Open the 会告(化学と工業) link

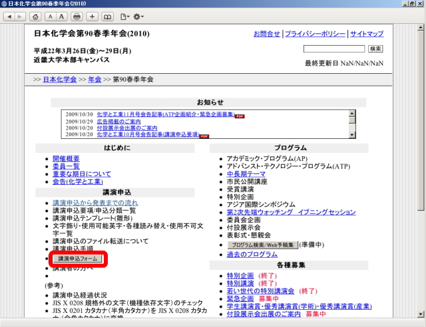pyautogui.click(x=78, y=181)
